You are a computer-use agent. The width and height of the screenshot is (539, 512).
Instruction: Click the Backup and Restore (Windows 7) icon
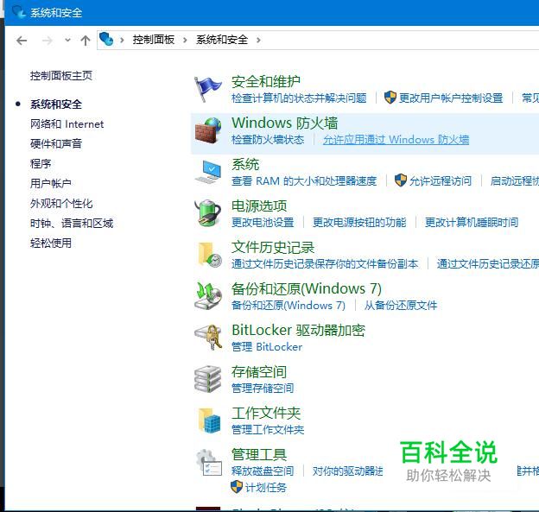tap(208, 296)
